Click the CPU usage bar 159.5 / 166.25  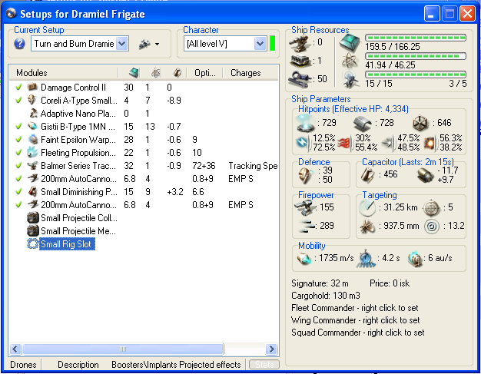(416, 38)
